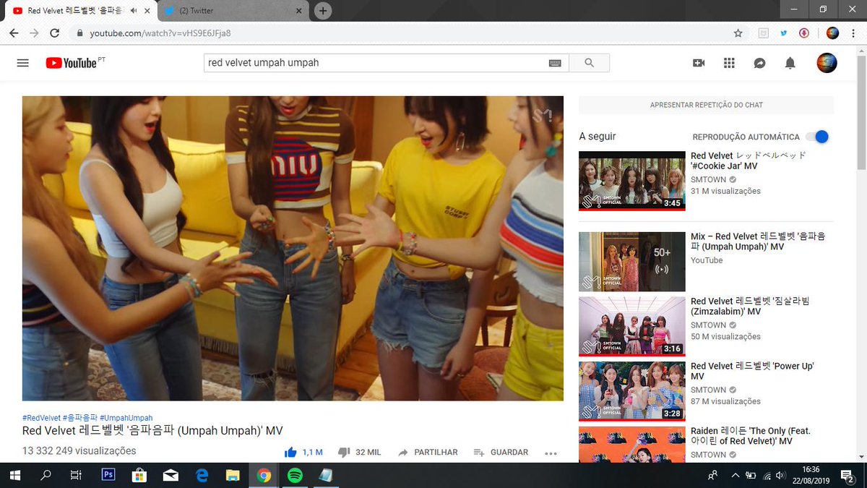Image resolution: width=867 pixels, height=488 pixels.
Task: Open Chrome profile avatar in toolbar
Action: pos(832,33)
